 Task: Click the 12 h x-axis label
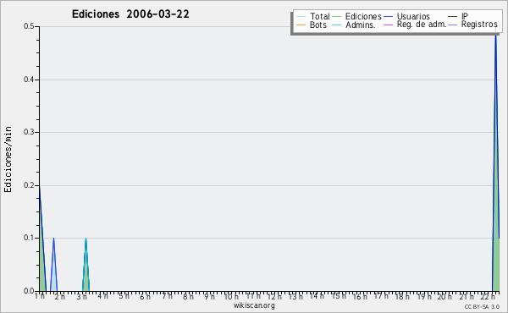pos(274,296)
